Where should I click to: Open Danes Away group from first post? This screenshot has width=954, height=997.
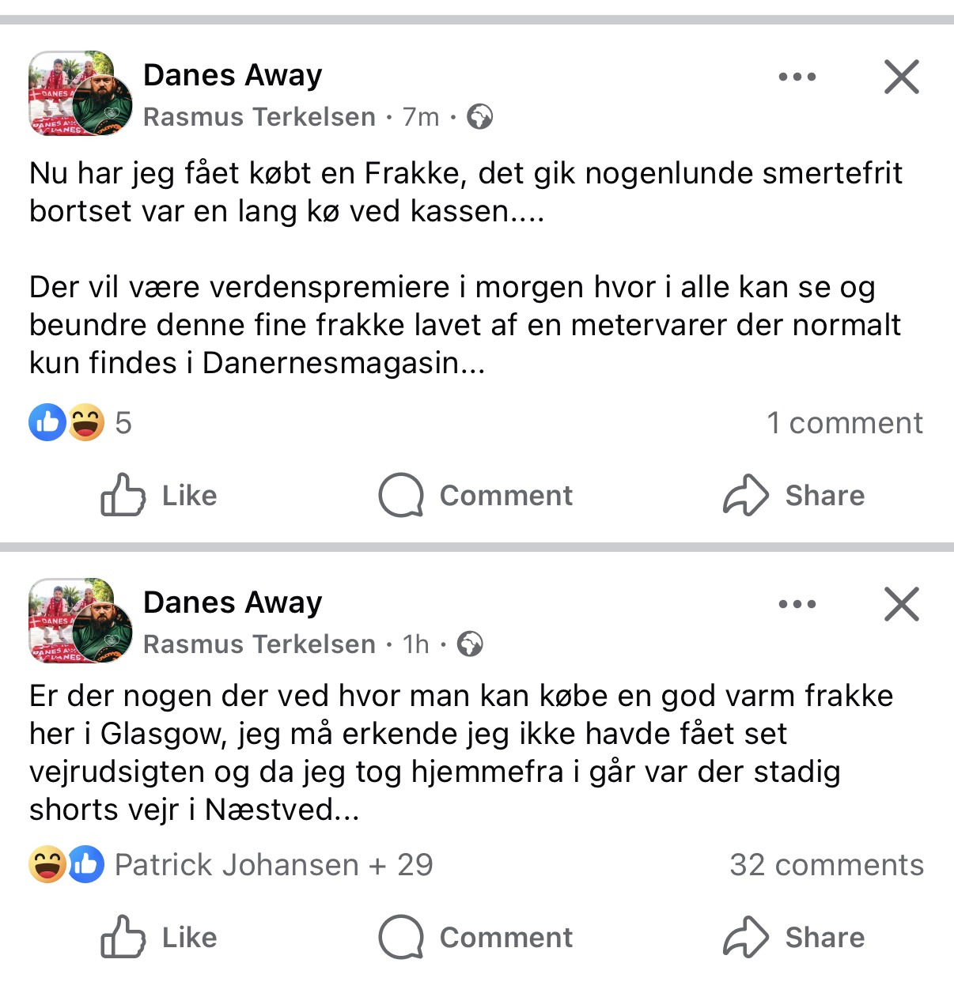tap(233, 76)
